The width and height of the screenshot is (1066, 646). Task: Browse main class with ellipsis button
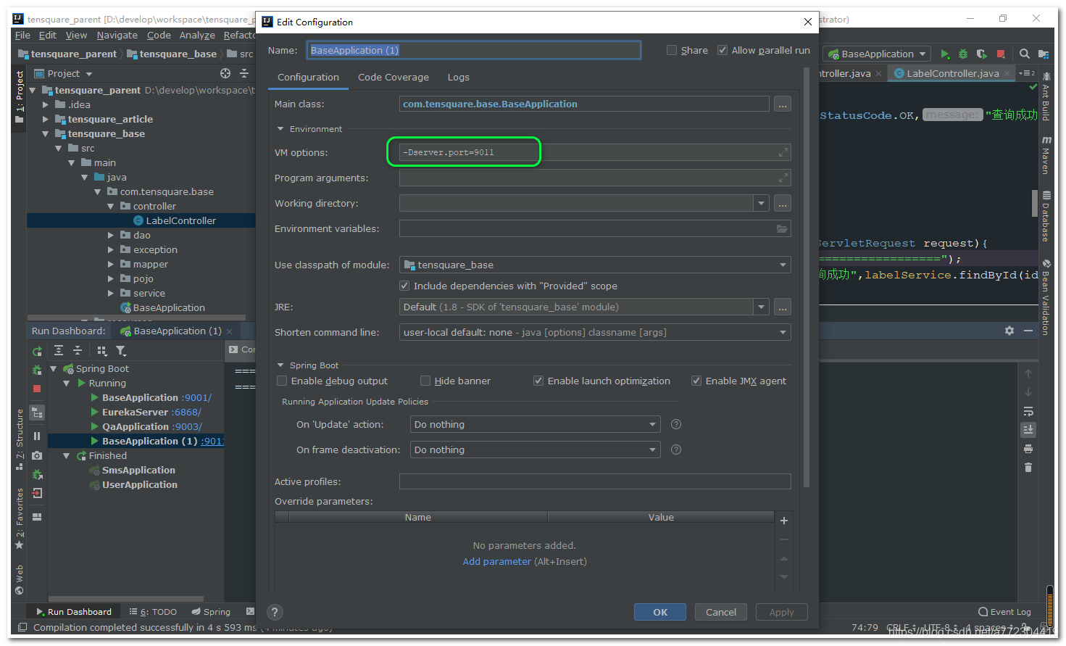(783, 104)
